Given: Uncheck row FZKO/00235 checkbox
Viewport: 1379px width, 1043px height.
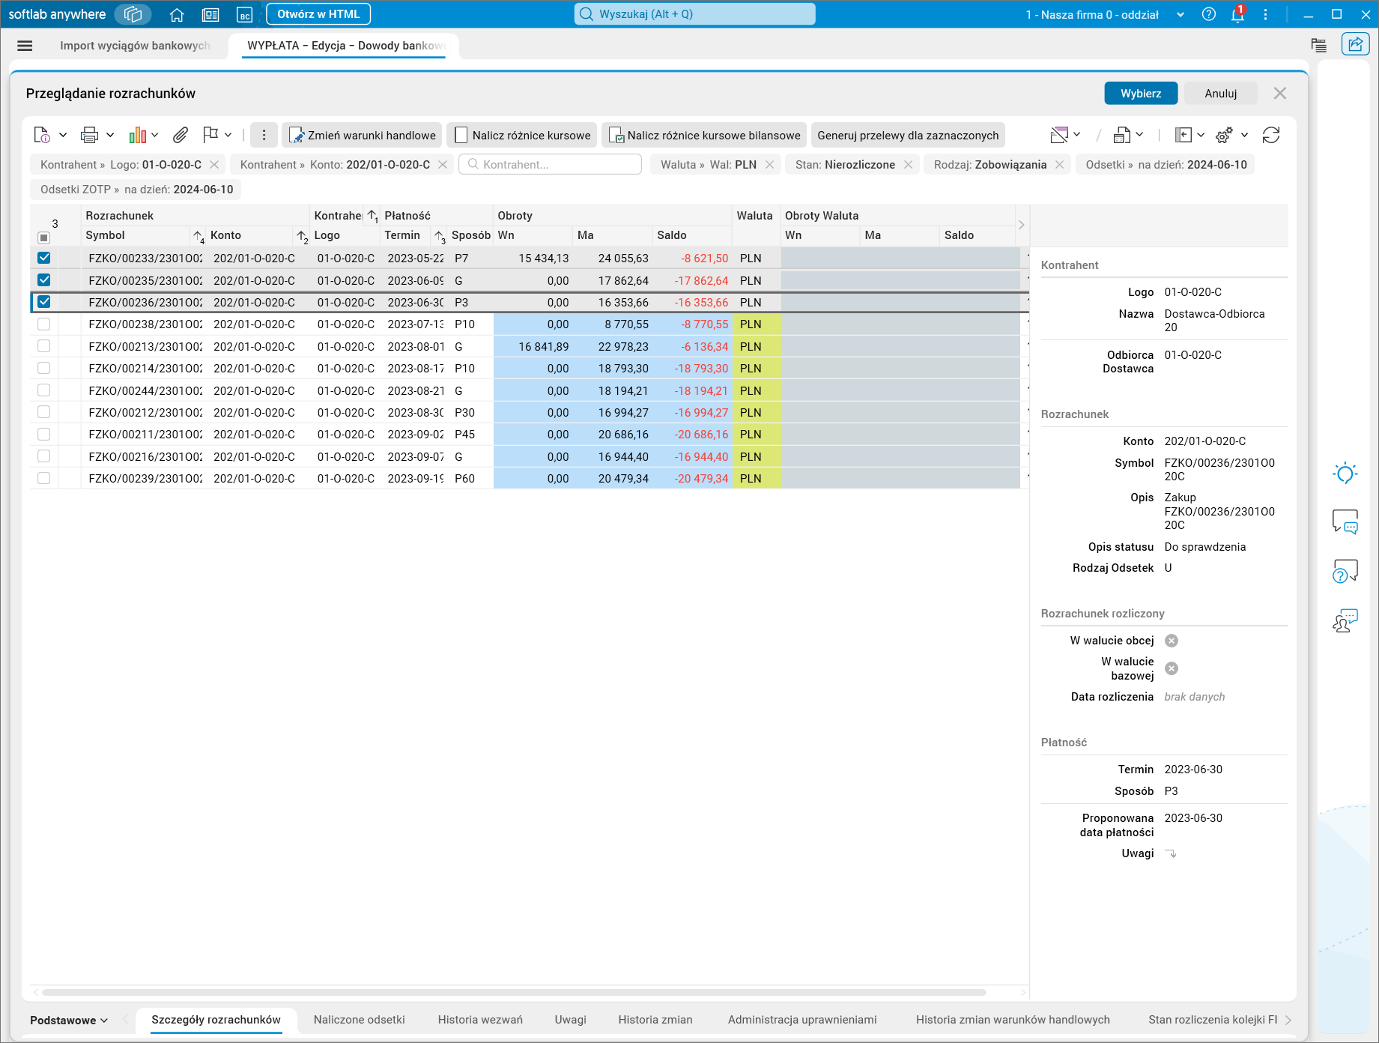Looking at the screenshot, I should pos(44,280).
